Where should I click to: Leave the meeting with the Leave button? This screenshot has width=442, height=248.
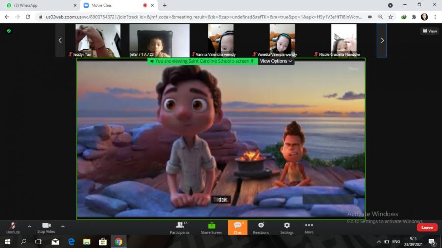(427, 227)
